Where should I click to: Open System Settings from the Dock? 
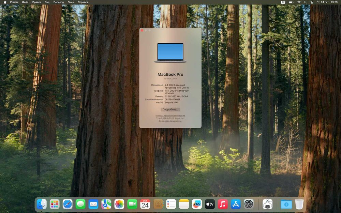click(249, 204)
